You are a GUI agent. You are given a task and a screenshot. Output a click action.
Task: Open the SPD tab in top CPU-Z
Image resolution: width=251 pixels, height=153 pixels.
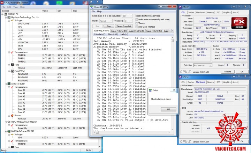pos(218,13)
